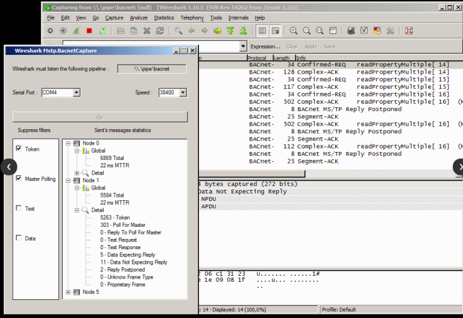Open preferences tools icon

[391, 31]
